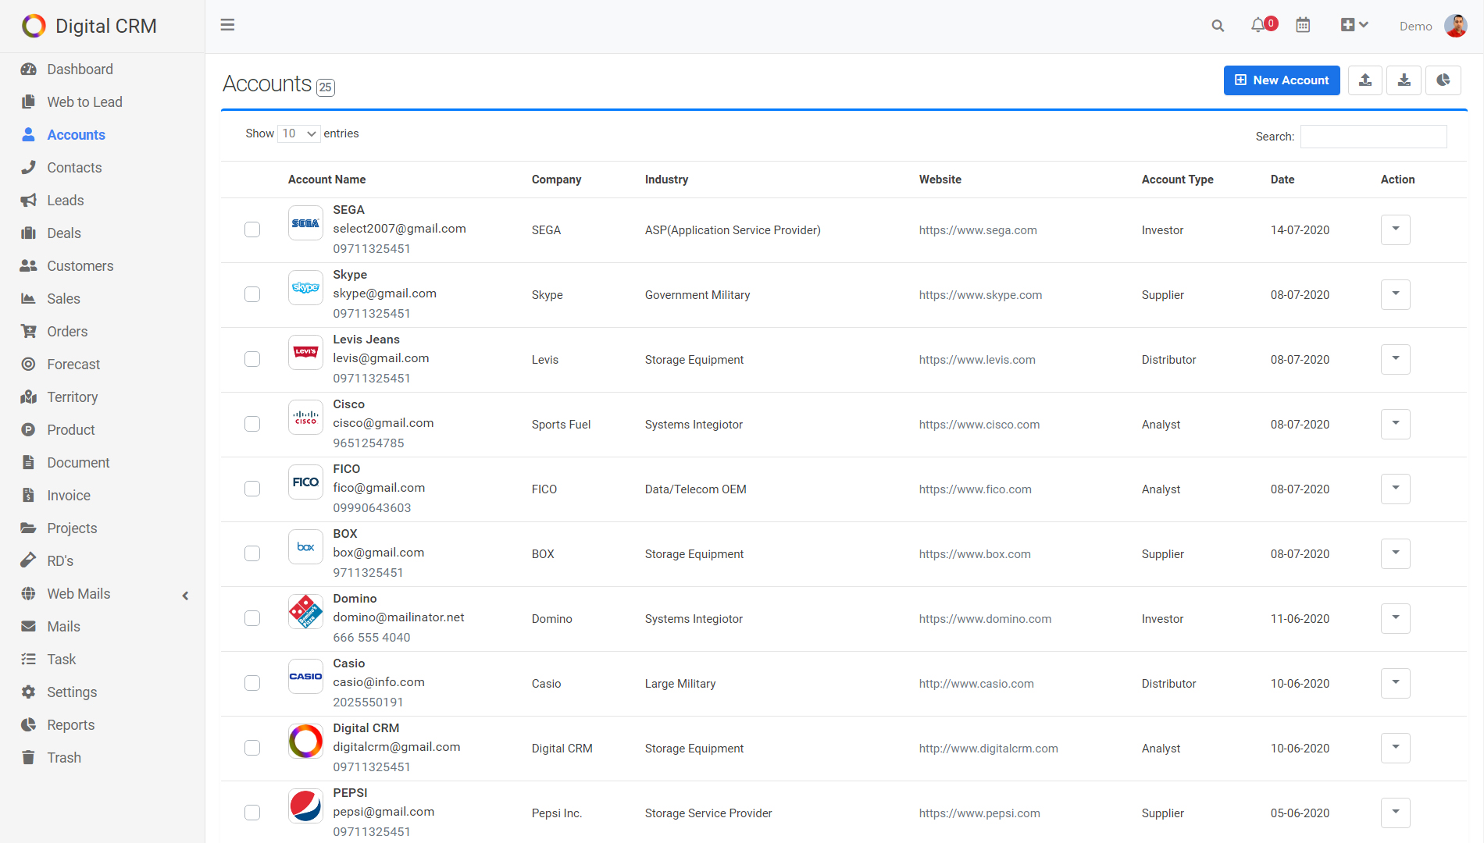Click the Digital CRM logo
1484x843 pixels.
click(89, 26)
